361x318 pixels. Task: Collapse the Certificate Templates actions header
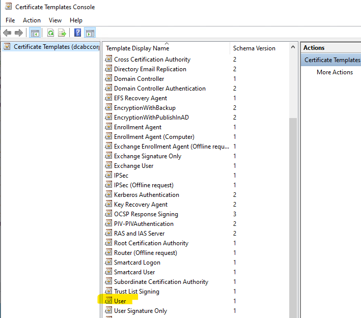(332, 60)
